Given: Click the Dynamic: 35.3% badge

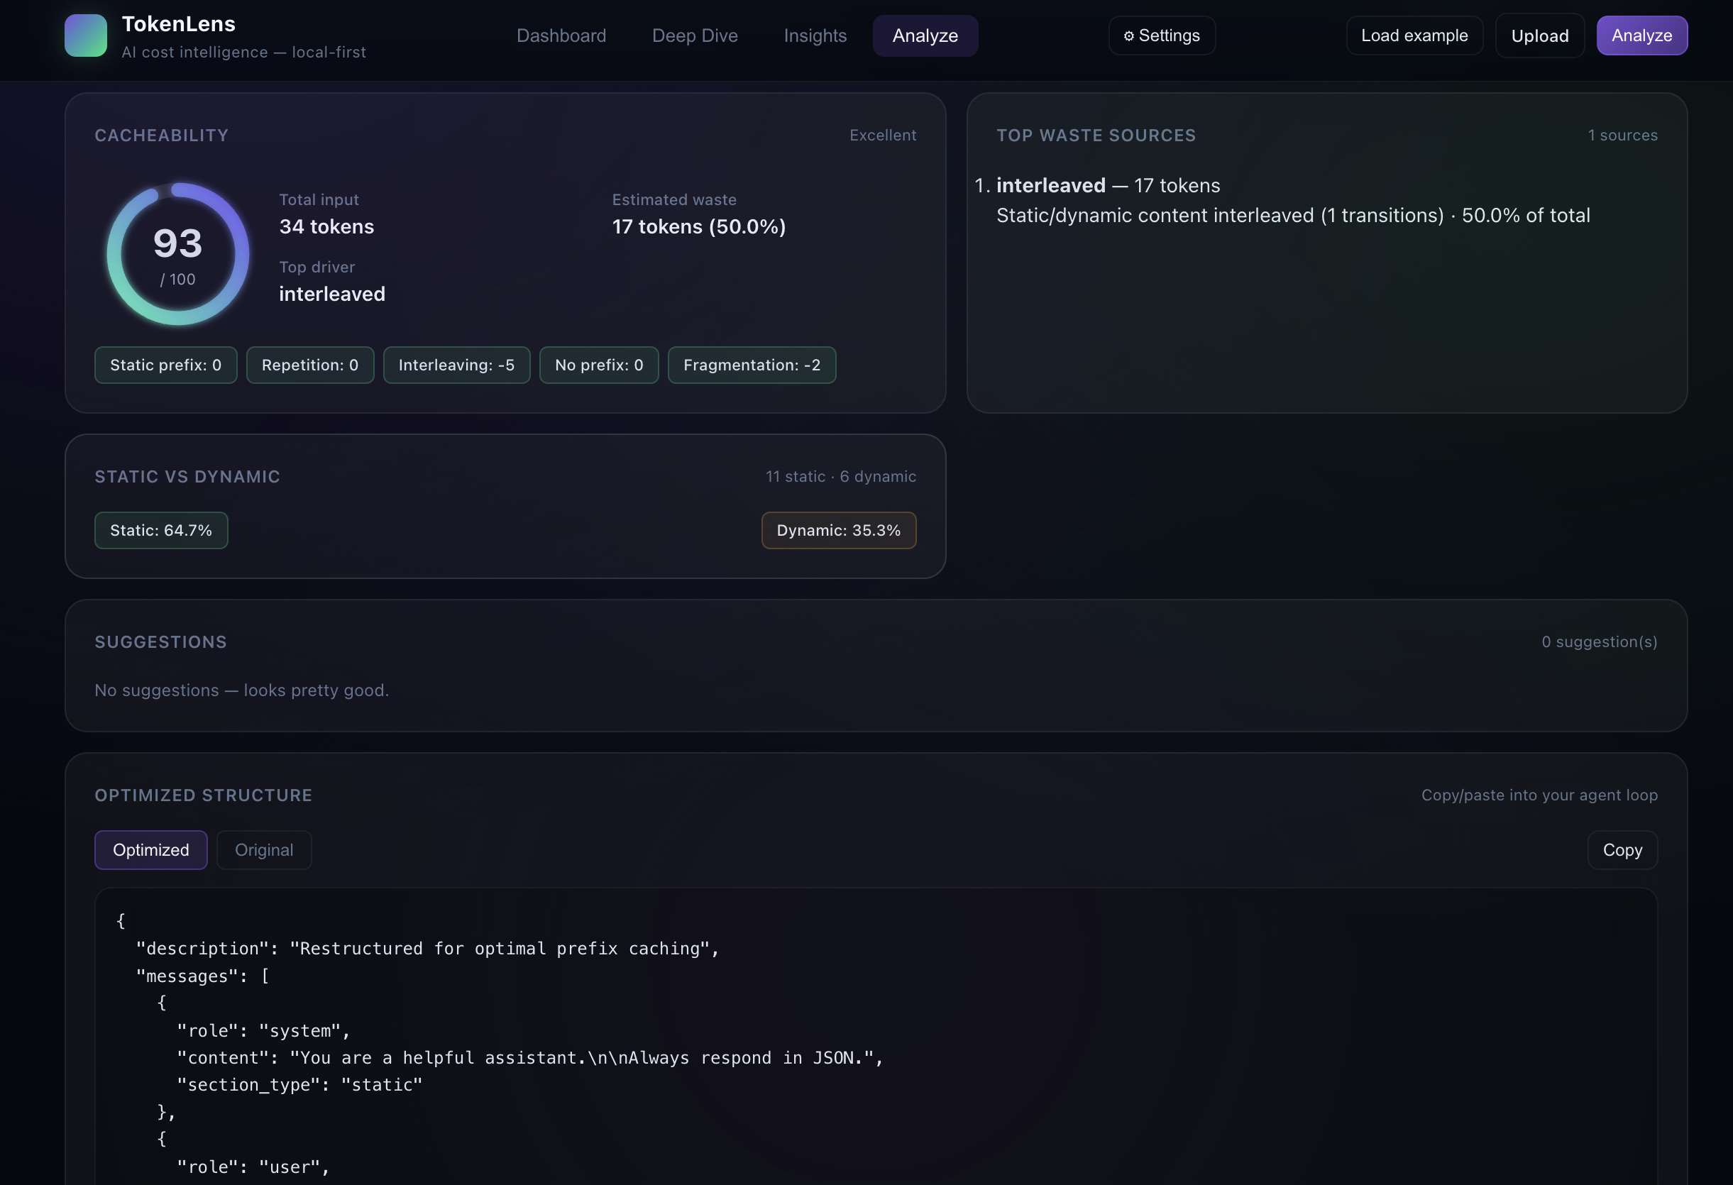Looking at the screenshot, I should 838,530.
